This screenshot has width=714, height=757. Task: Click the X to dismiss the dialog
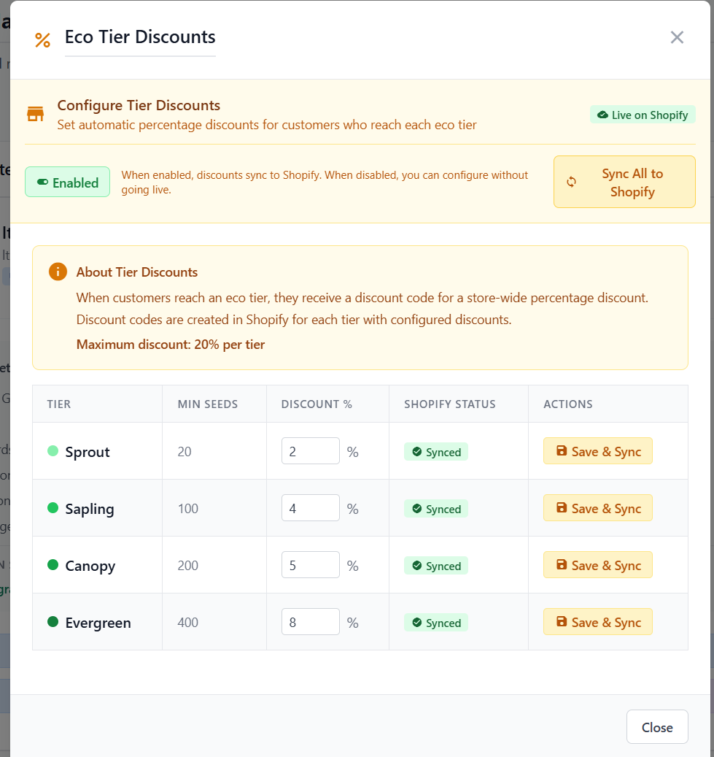[677, 37]
